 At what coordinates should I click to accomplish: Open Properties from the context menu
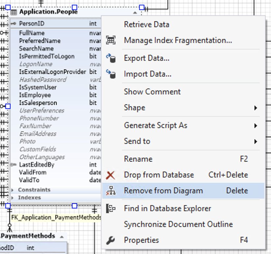point(183,240)
